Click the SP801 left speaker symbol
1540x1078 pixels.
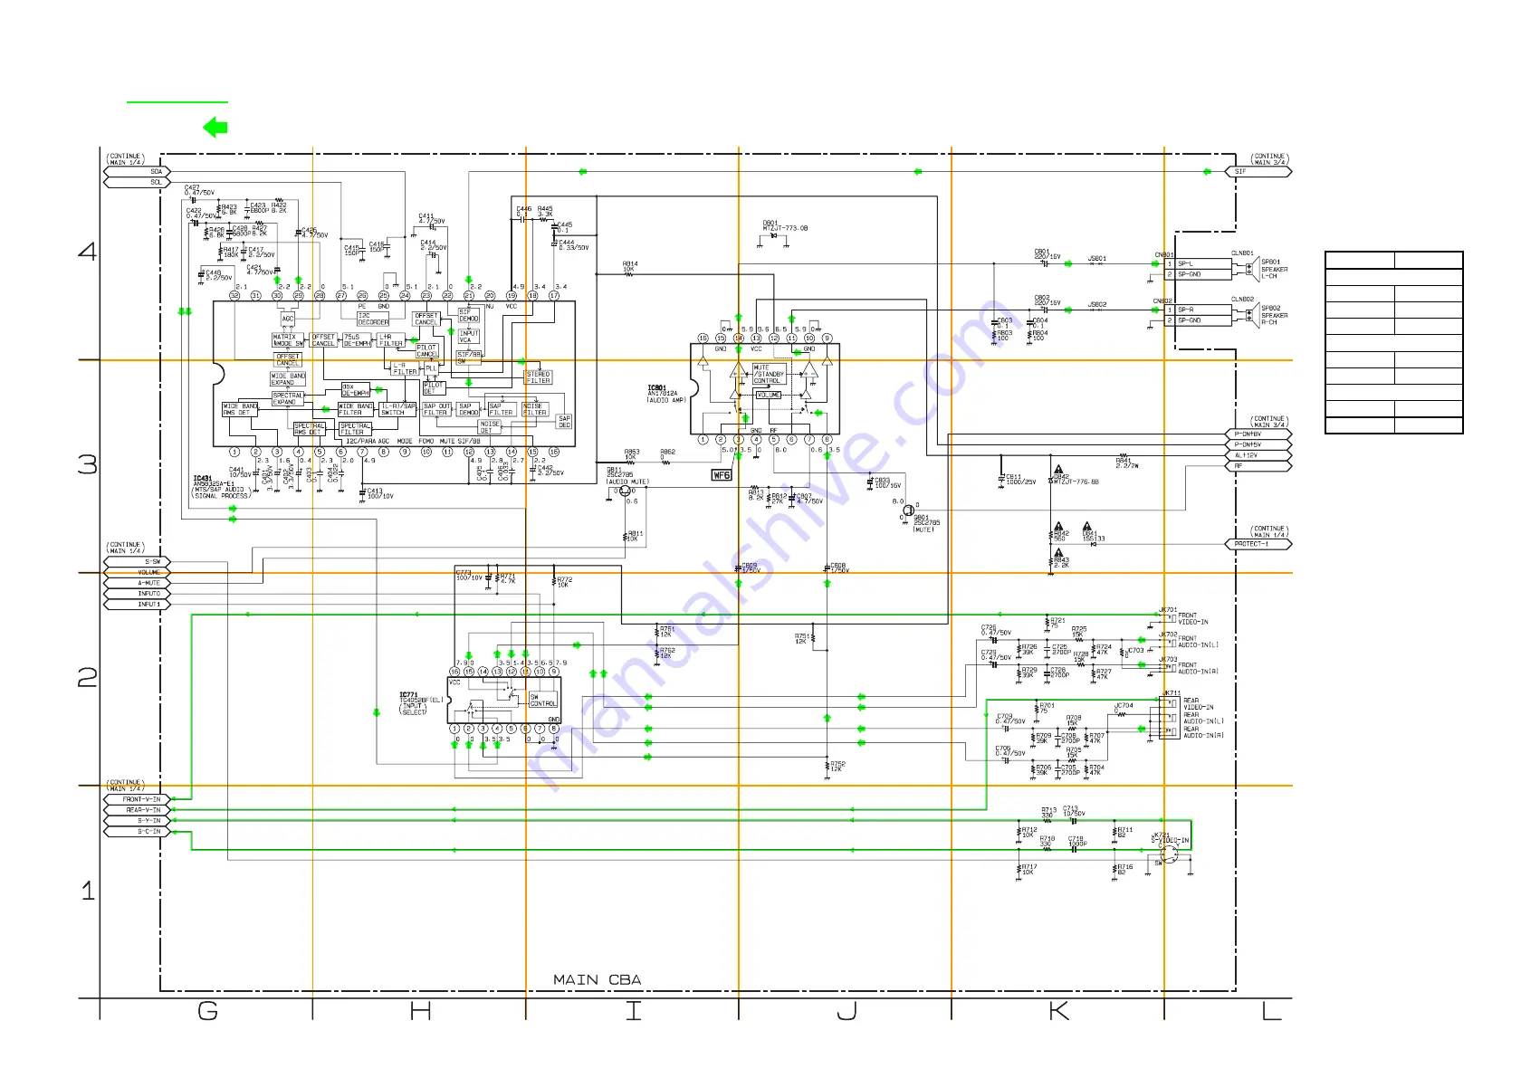pos(1252,269)
